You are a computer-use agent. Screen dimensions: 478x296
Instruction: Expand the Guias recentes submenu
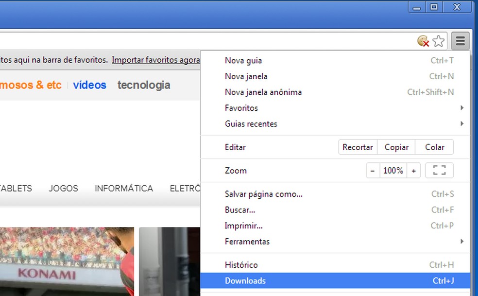[x=461, y=123]
